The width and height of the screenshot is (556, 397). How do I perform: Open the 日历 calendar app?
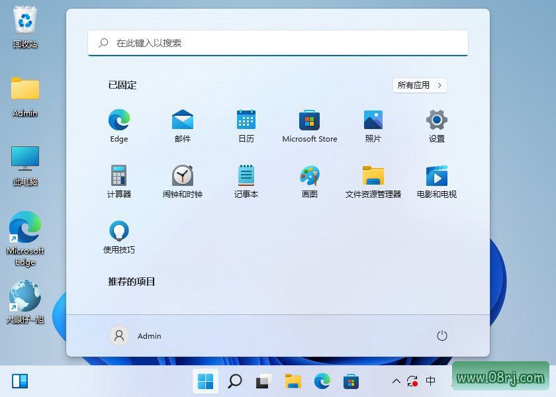point(246,126)
